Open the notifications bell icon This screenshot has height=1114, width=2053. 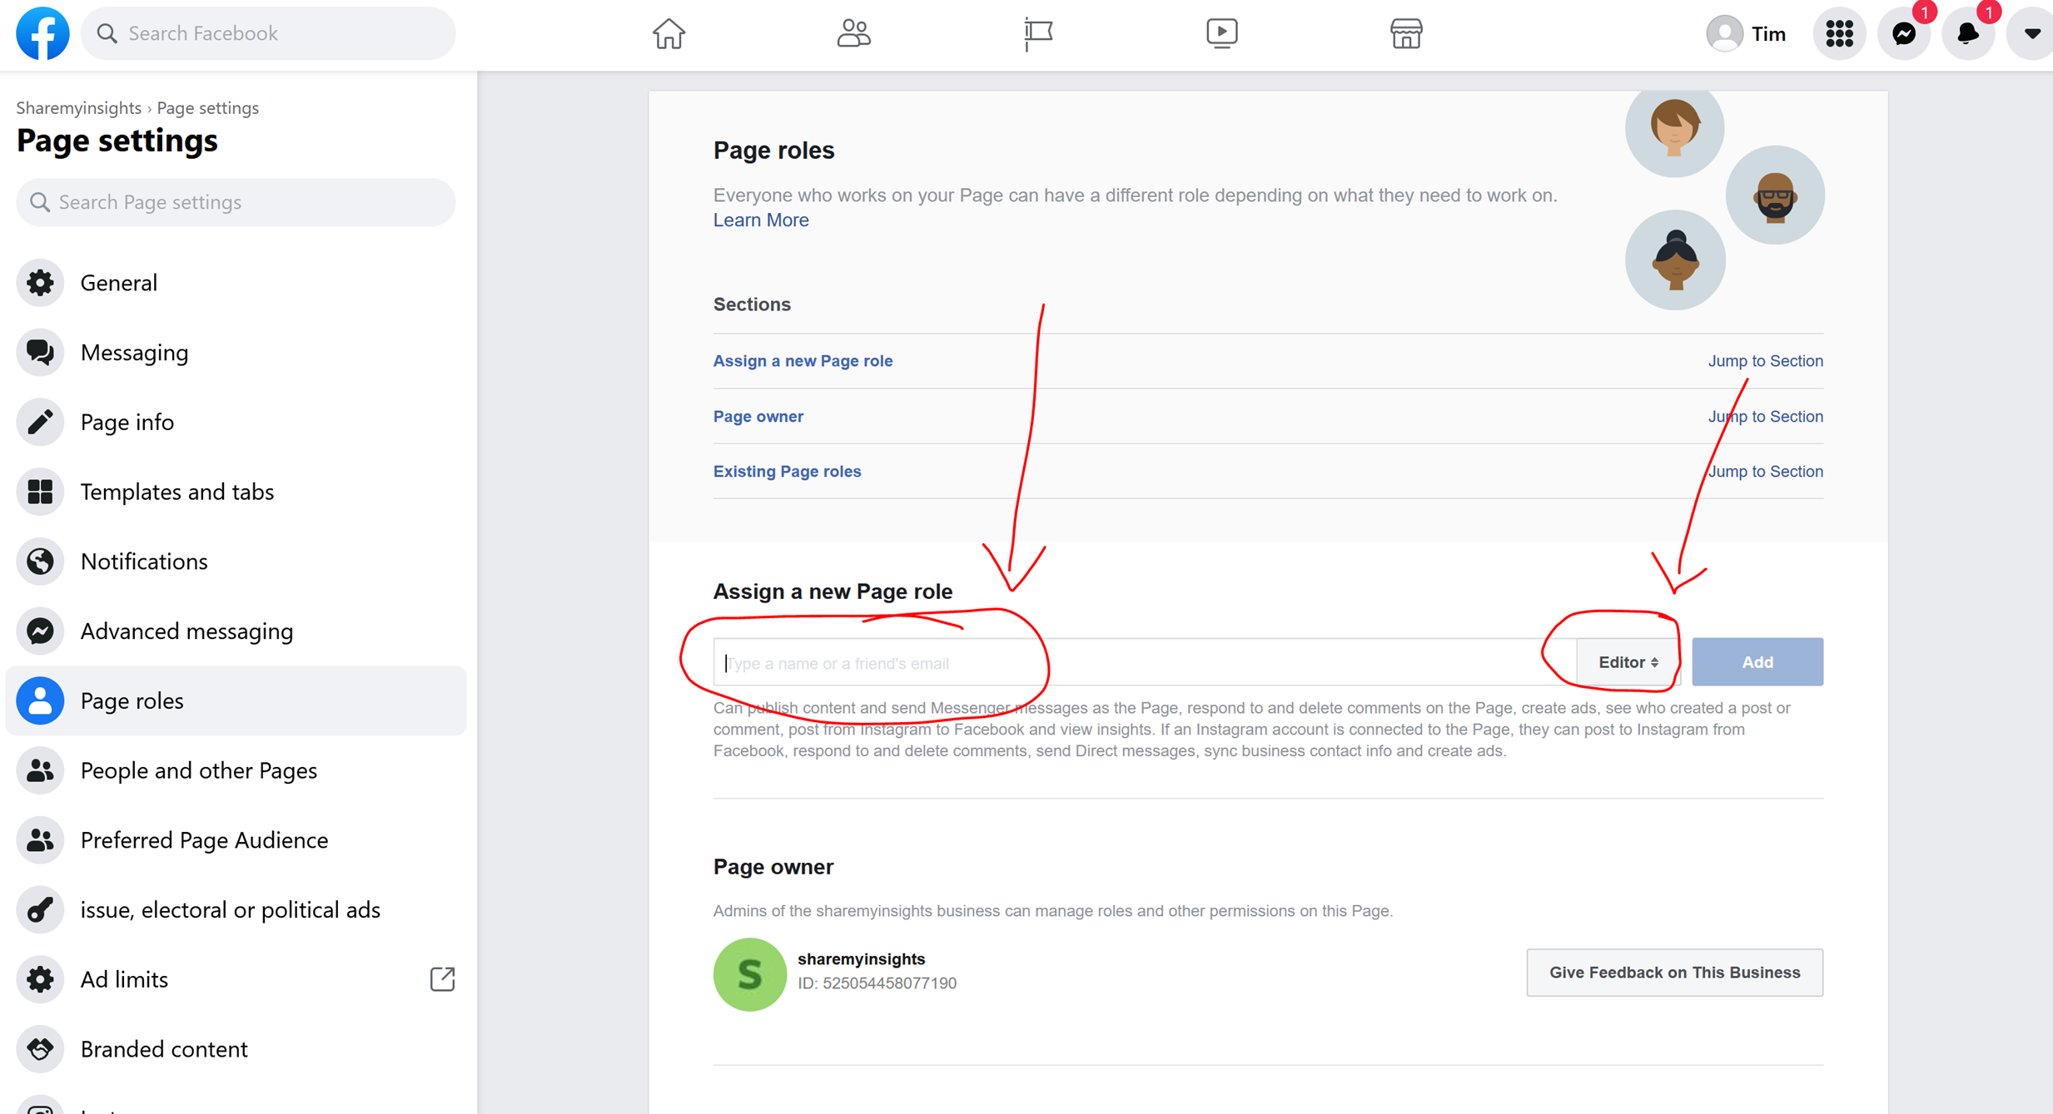click(x=1968, y=33)
